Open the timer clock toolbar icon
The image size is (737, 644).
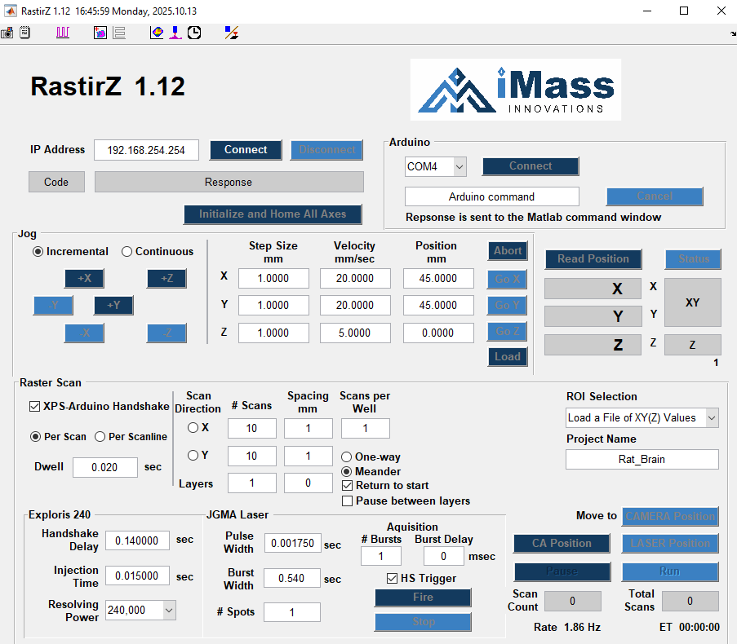[195, 33]
